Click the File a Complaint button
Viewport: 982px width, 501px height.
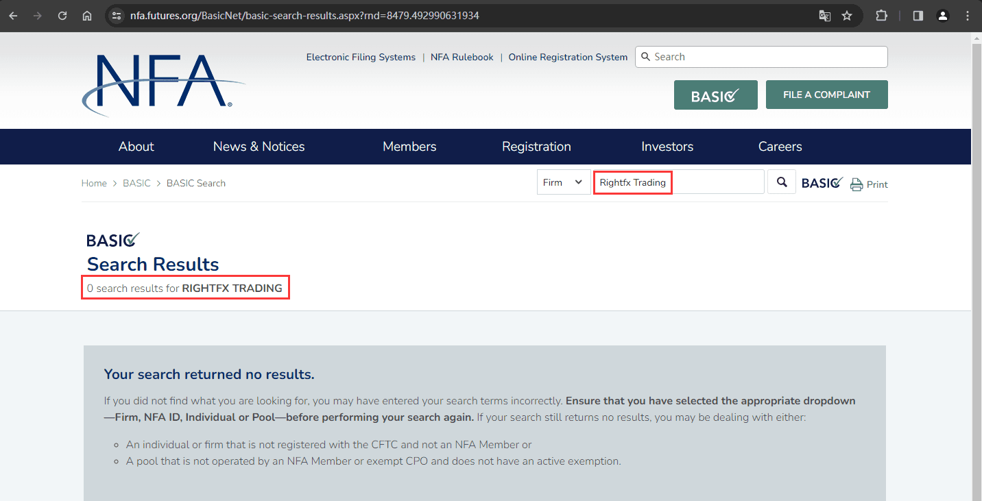tap(826, 95)
